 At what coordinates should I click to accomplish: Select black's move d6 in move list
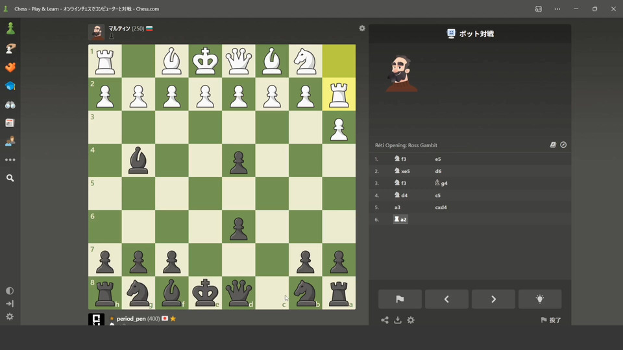438,171
